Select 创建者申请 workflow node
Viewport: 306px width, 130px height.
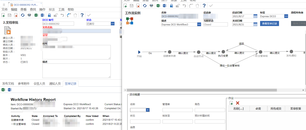pos(170,52)
